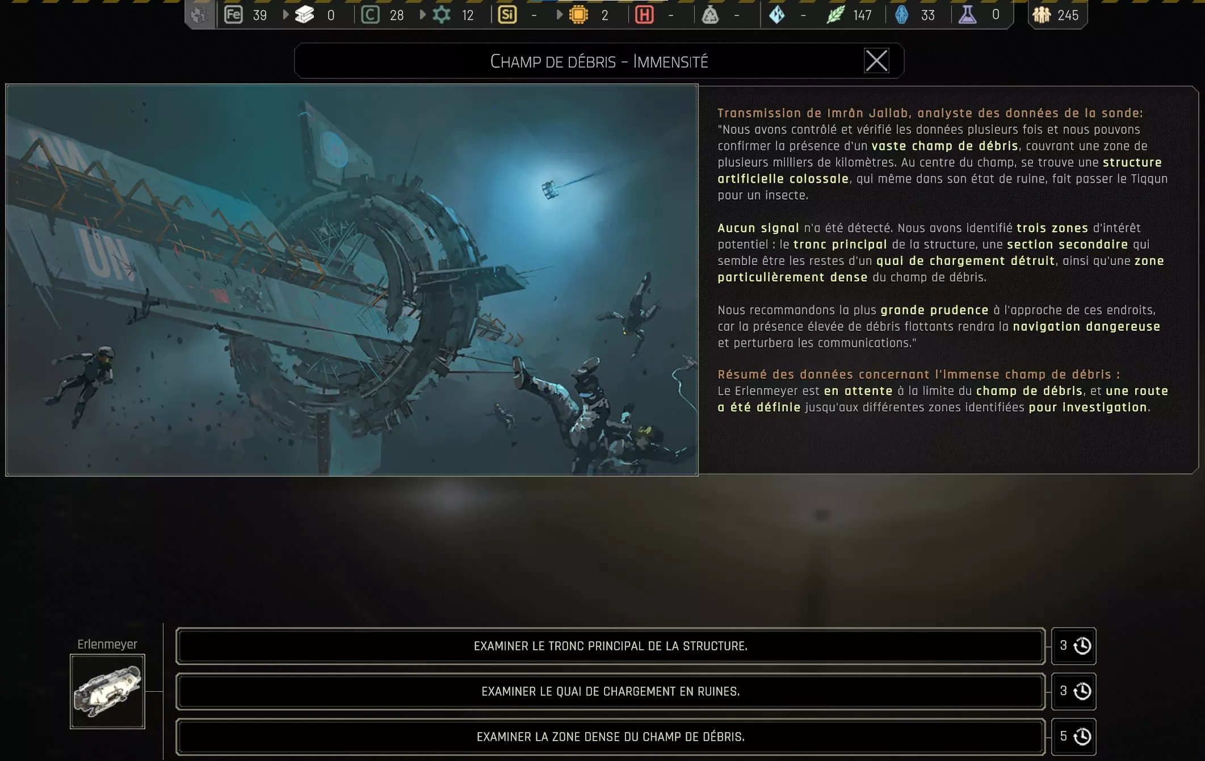
Task: Click the hydrogen (H) resource icon
Action: click(x=644, y=15)
